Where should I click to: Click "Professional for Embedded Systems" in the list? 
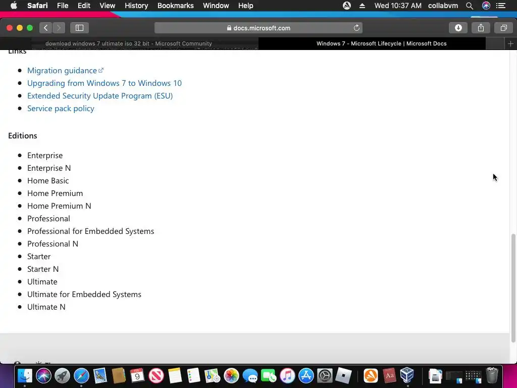[91, 231]
